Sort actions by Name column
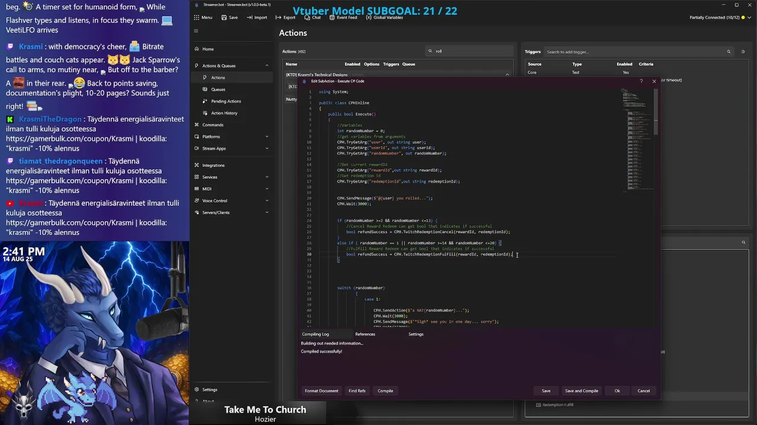Image resolution: width=757 pixels, height=425 pixels. click(x=292, y=64)
